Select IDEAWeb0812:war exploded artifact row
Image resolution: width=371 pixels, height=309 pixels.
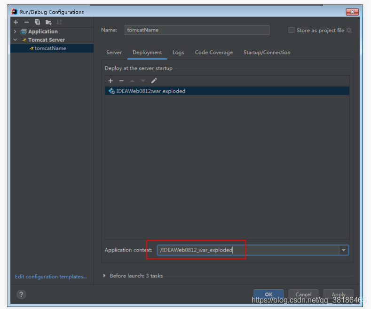(227, 91)
